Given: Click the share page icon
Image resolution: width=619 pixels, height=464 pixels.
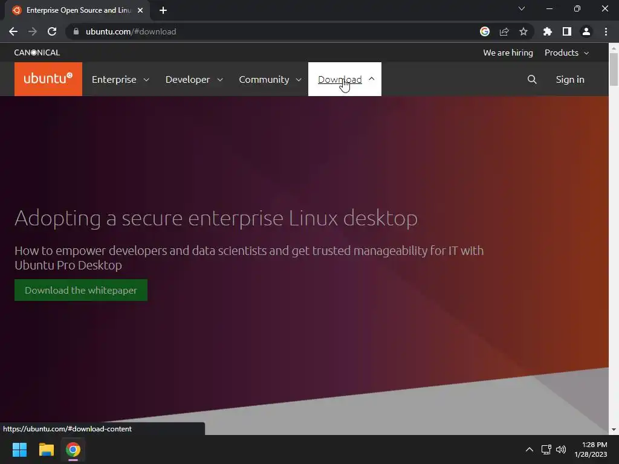Looking at the screenshot, I should (504, 31).
